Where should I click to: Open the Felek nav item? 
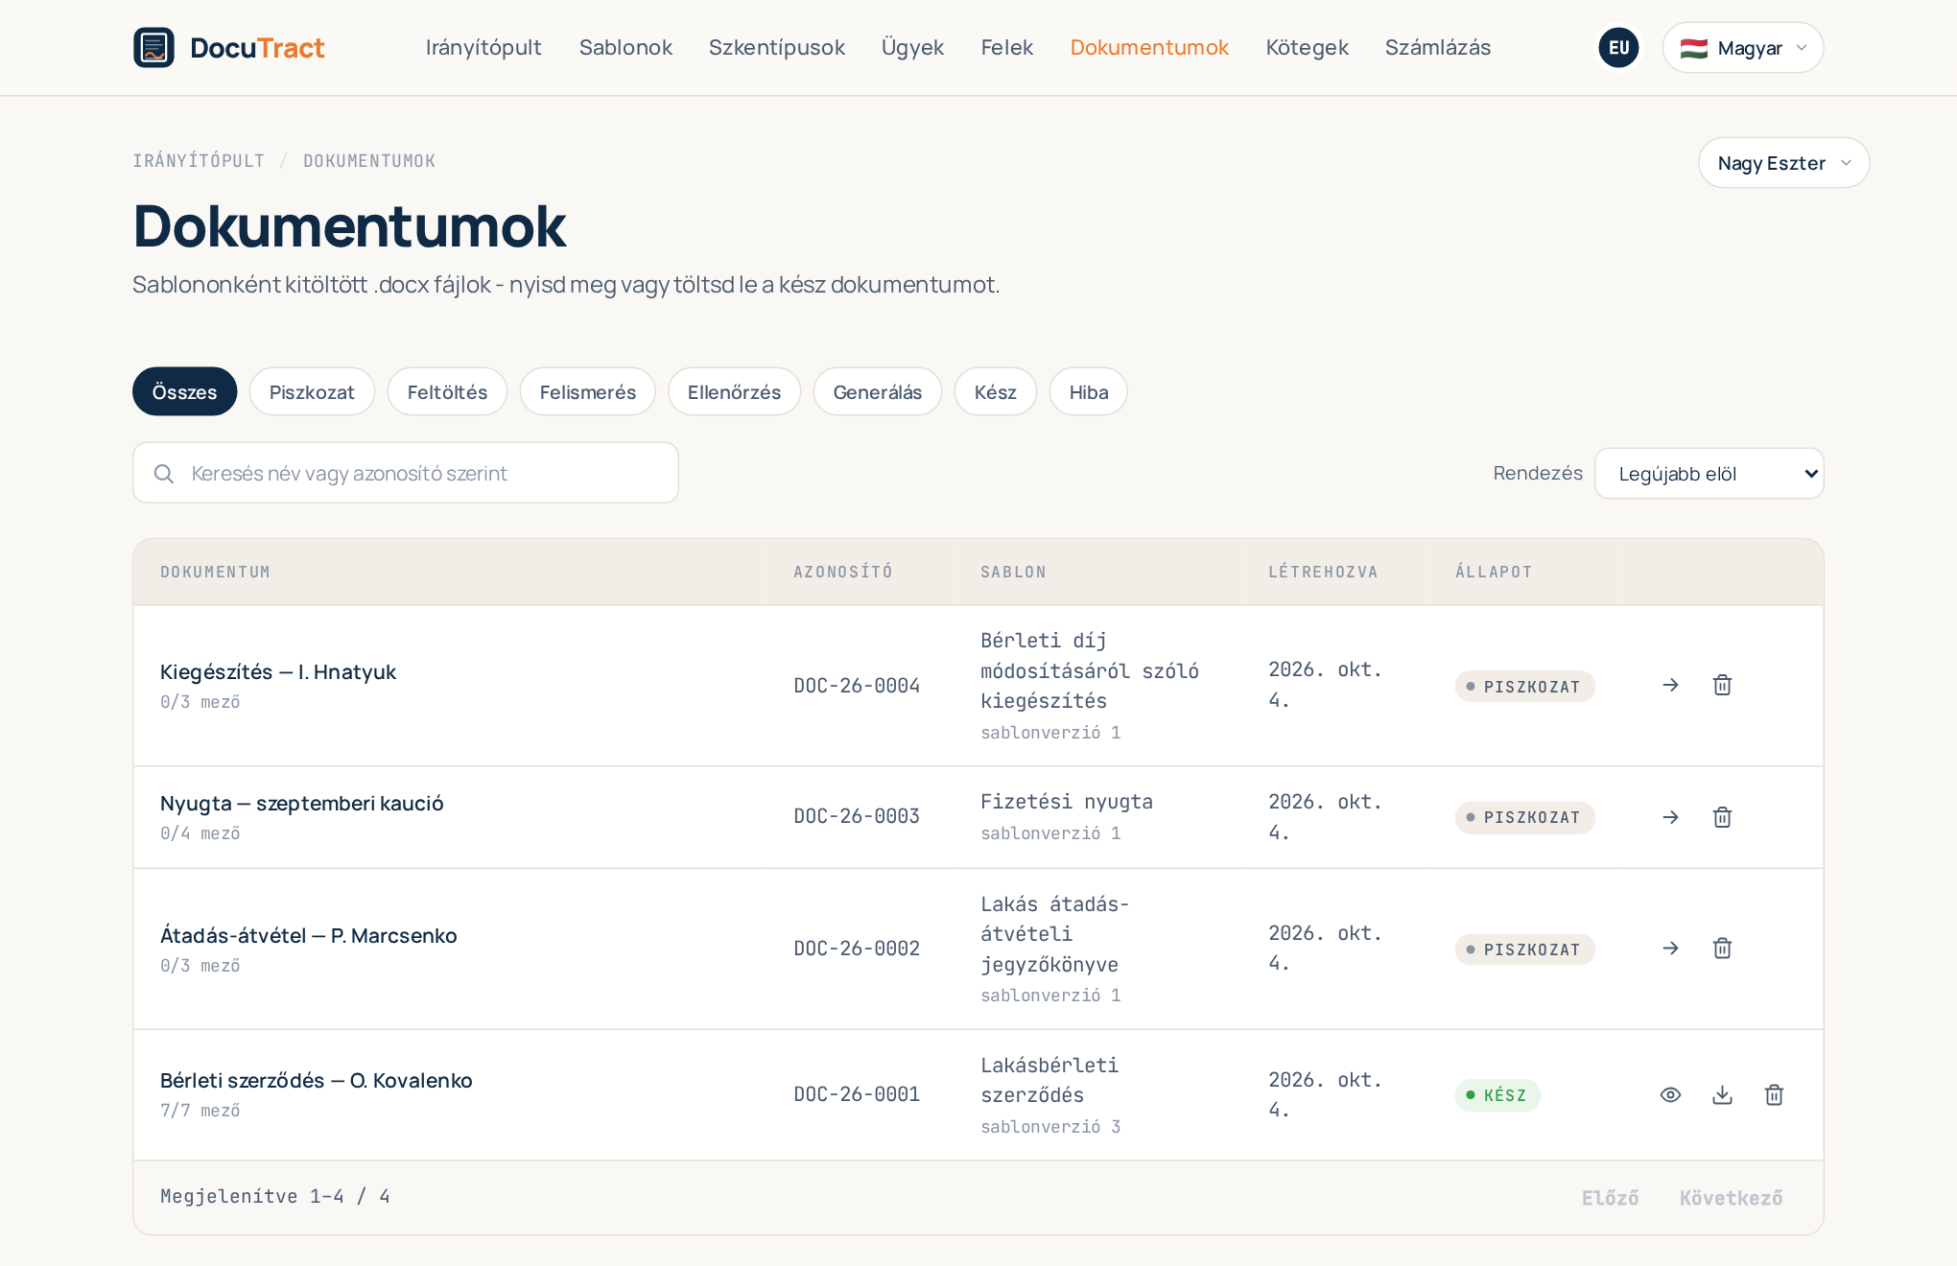click(1007, 48)
